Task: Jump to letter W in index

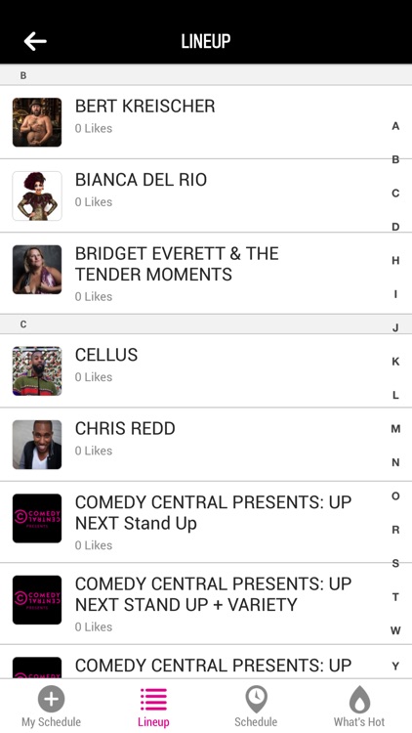Action: [x=395, y=630]
